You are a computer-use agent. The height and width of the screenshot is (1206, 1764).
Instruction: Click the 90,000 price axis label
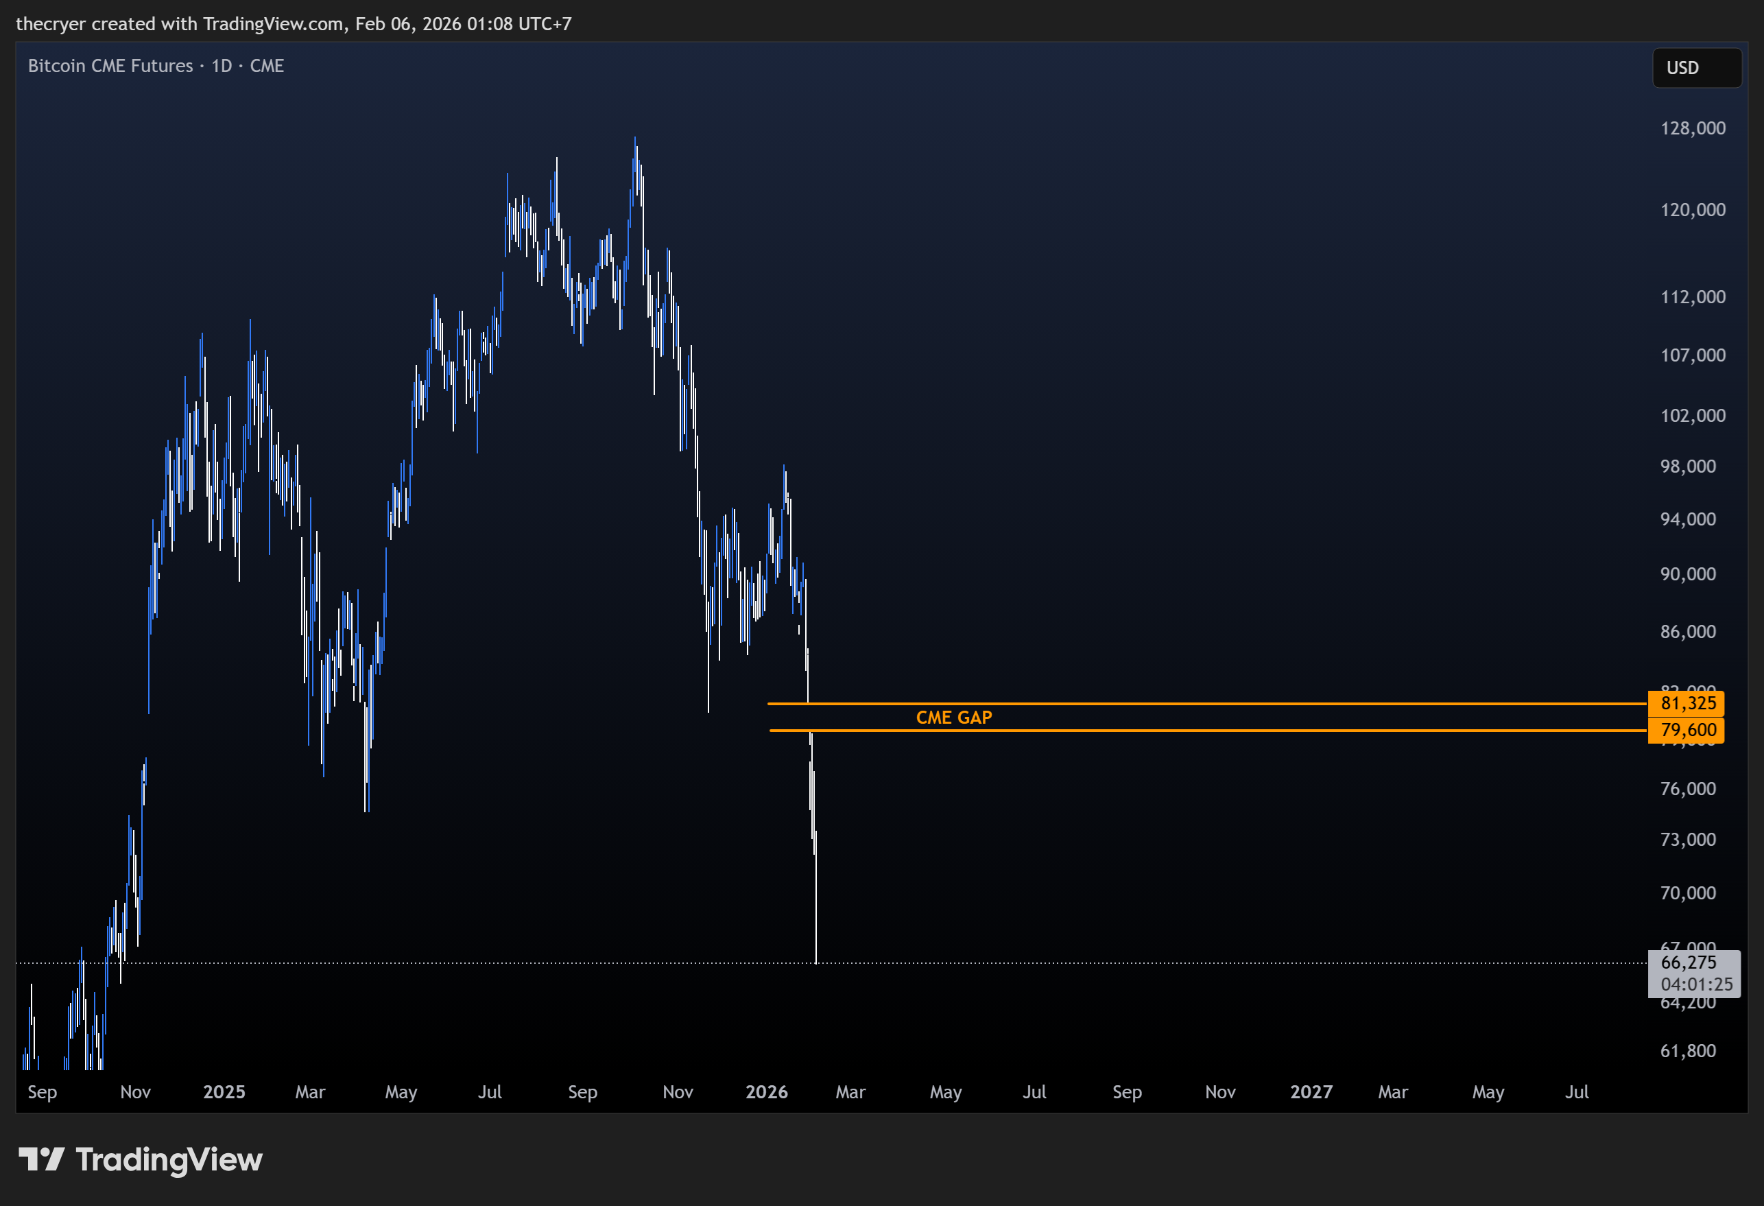click(1688, 574)
